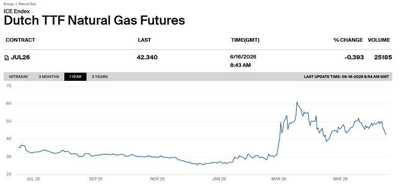
Task: Click the Dutch TTF Natural Gas Futures title
Action: click(x=94, y=20)
